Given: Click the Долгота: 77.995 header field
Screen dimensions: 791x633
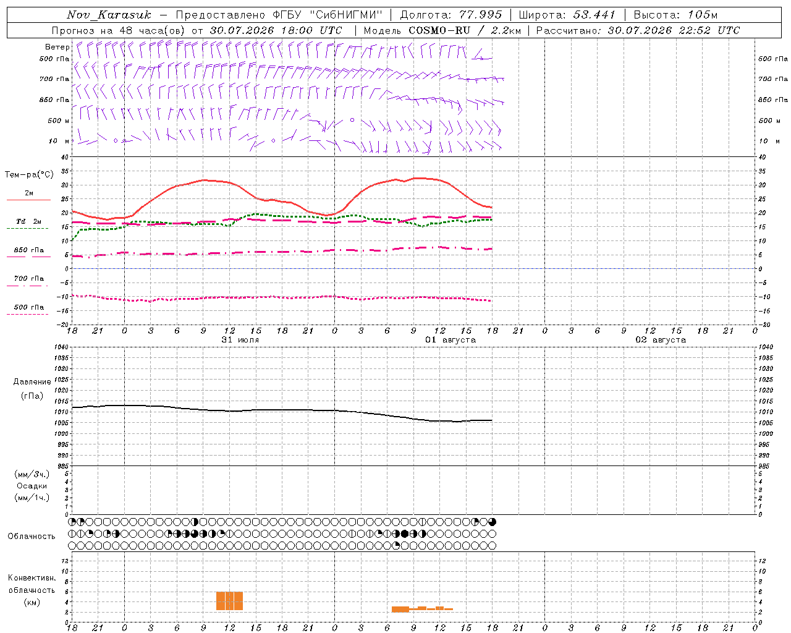Looking at the screenshot, I should coord(451,15).
